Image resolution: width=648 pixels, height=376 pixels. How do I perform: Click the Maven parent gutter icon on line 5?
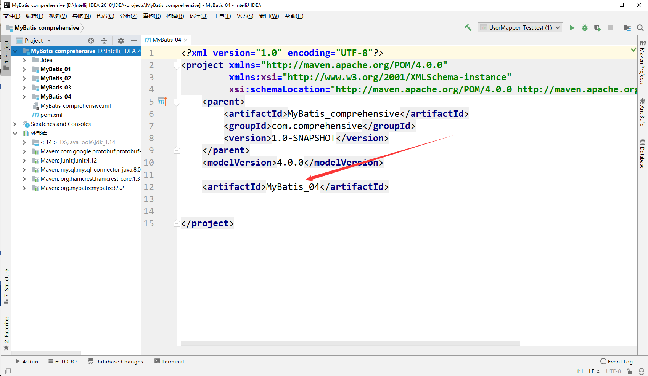163,101
